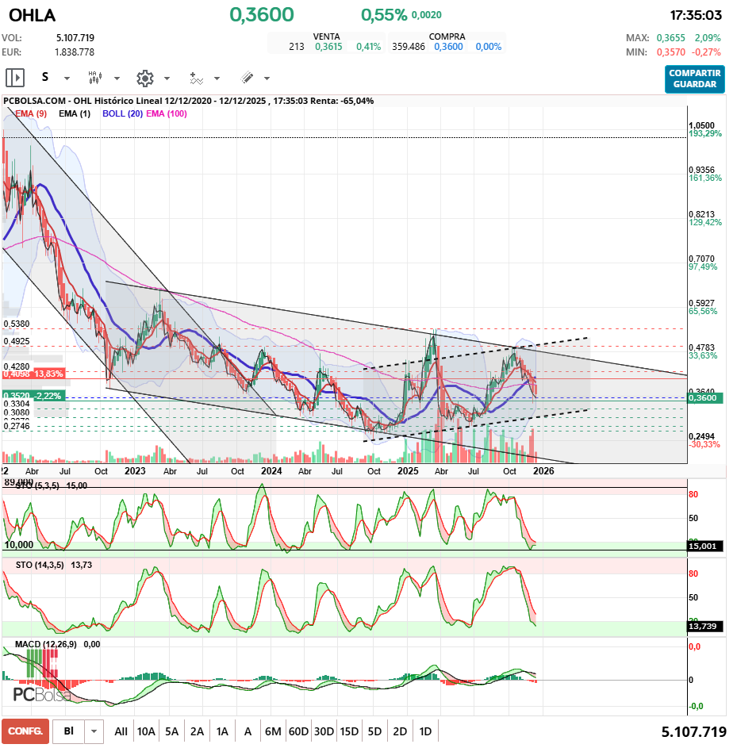The width and height of the screenshot is (737, 748).
Task: Expand dropdown arrow beside drawing pencil
Action: (267, 79)
